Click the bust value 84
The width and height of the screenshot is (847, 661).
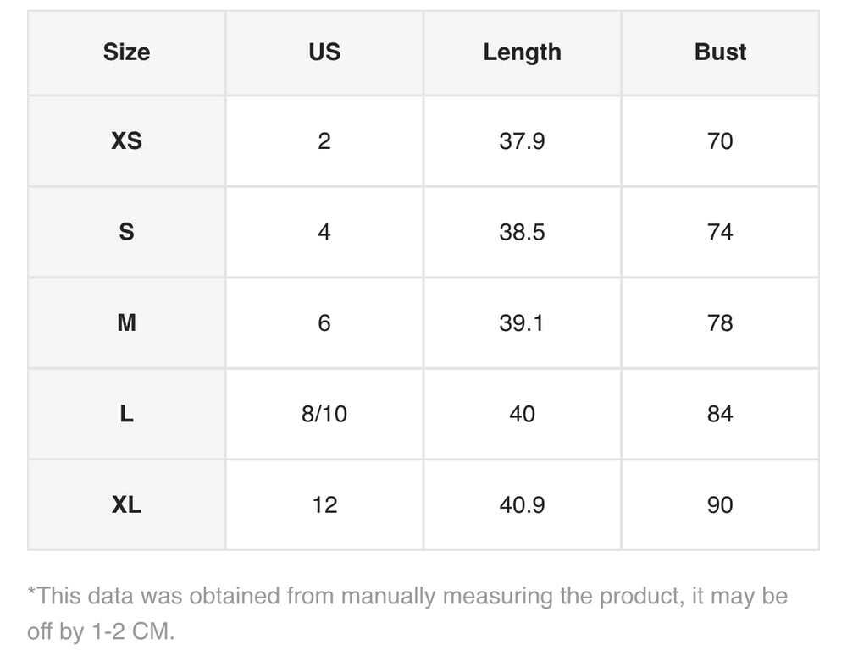point(720,414)
